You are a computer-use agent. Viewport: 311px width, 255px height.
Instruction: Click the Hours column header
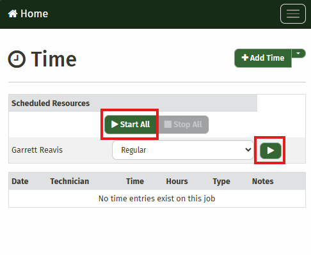[177, 182]
